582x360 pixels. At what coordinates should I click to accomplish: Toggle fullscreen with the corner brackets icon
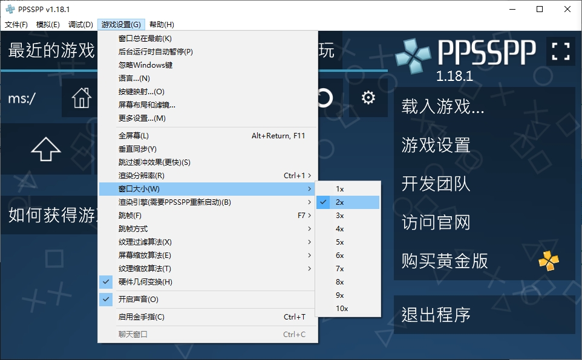click(x=560, y=51)
